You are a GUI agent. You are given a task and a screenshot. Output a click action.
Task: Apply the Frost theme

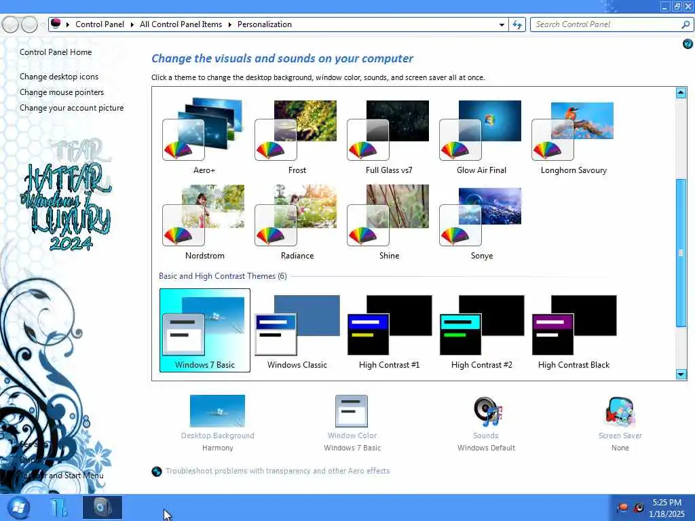point(296,135)
